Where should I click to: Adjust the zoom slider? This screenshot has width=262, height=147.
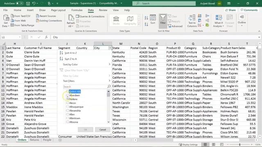(x=239, y=145)
